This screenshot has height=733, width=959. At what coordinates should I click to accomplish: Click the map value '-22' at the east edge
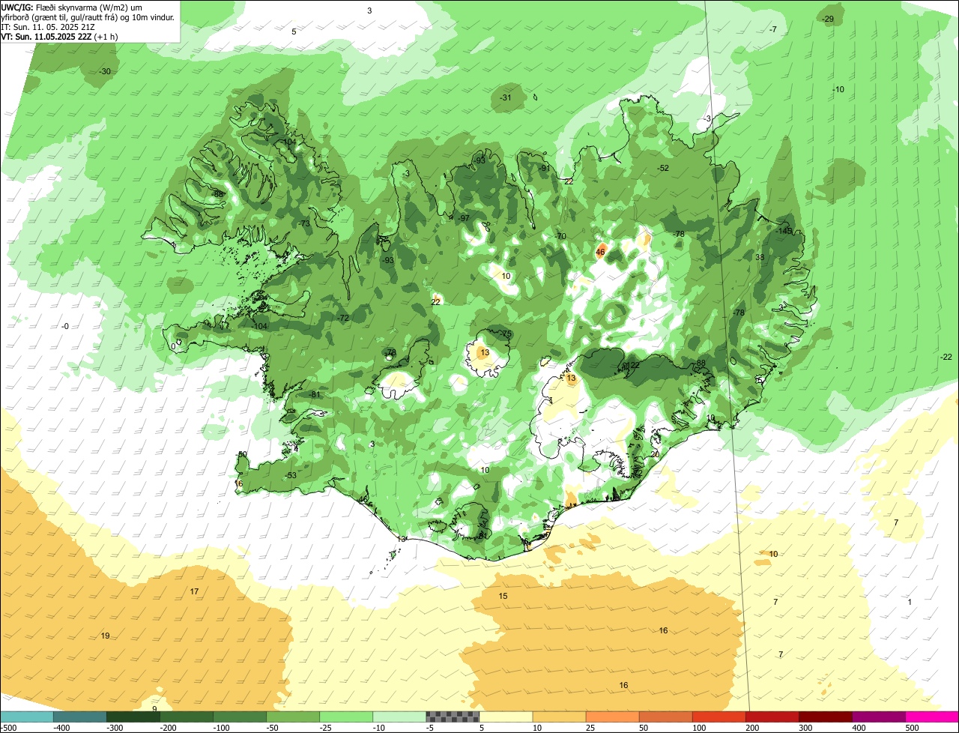pyautogui.click(x=946, y=357)
